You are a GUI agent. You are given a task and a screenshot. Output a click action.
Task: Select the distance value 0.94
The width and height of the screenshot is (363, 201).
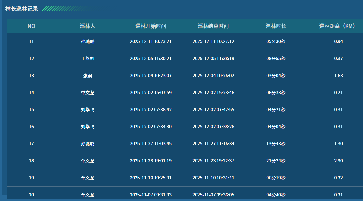point(338,41)
